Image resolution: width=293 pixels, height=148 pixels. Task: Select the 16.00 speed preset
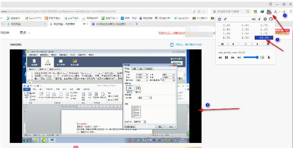click(x=264, y=37)
